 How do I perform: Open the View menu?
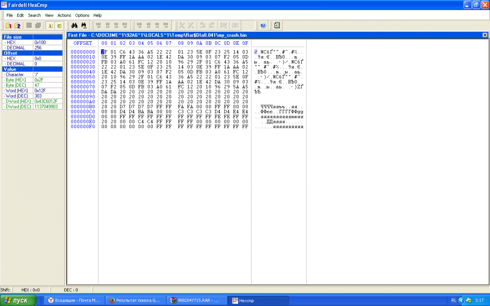pyautogui.click(x=49, y=15)
